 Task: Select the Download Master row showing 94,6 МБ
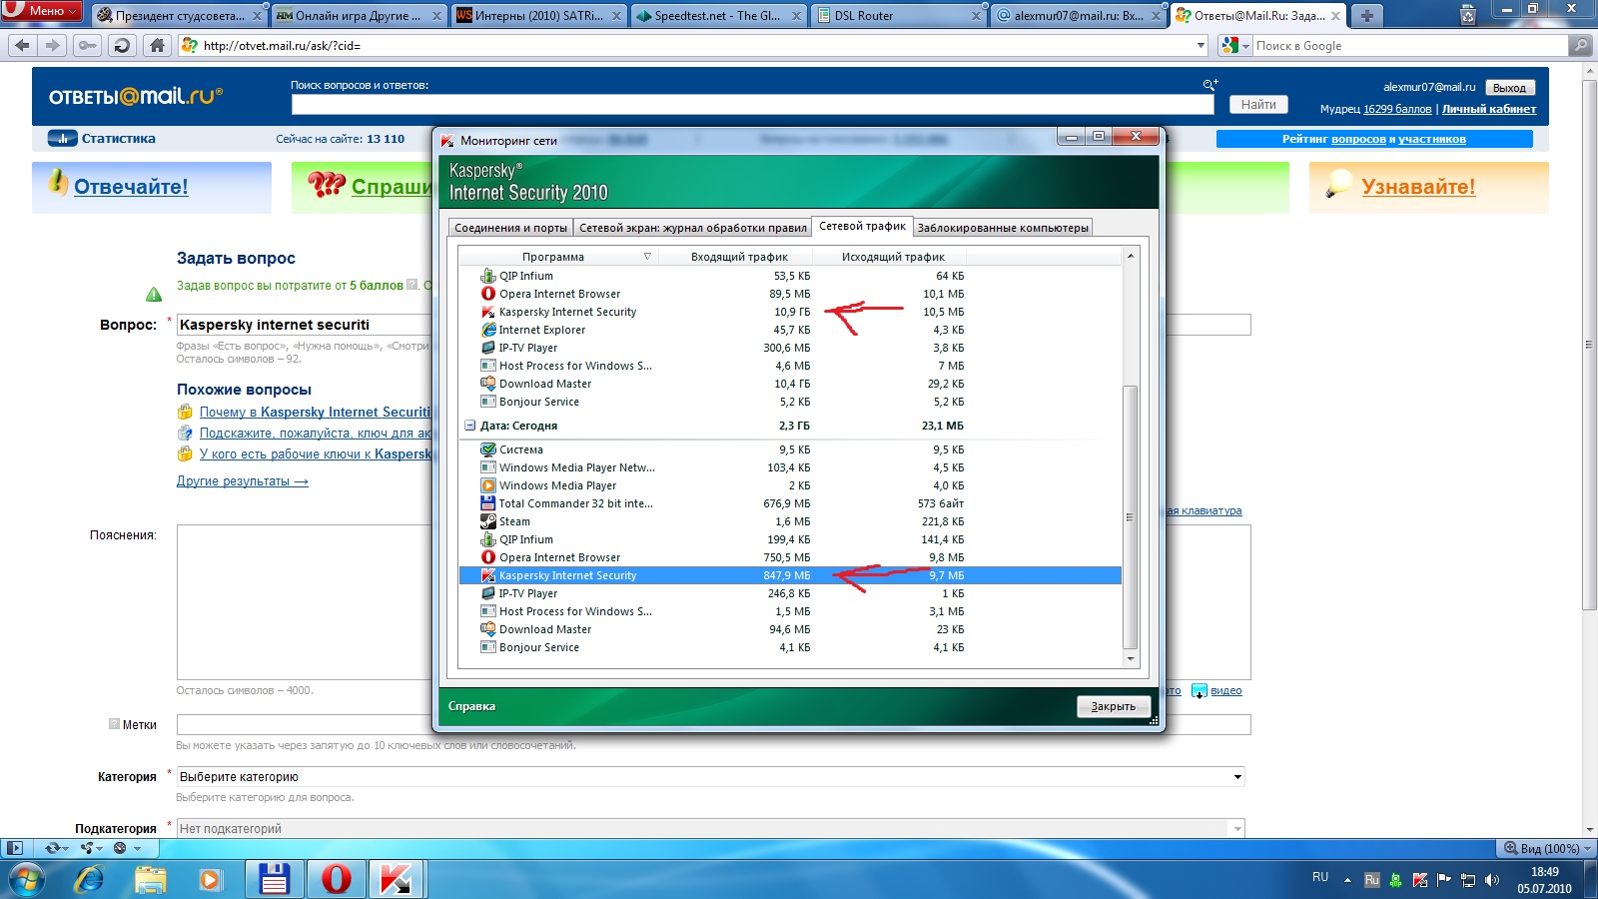[x=790, y=629]
